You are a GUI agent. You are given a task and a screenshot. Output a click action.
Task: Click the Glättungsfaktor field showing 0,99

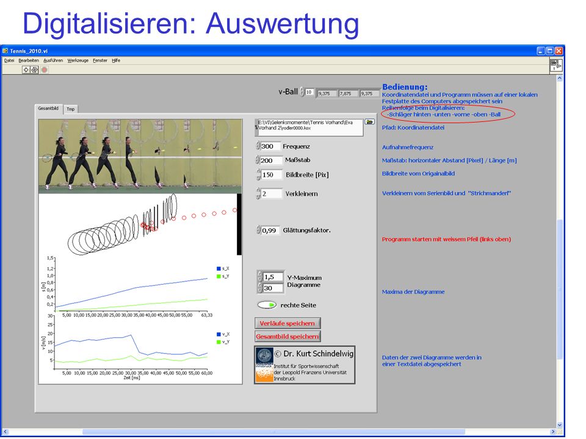coord(270,230)
